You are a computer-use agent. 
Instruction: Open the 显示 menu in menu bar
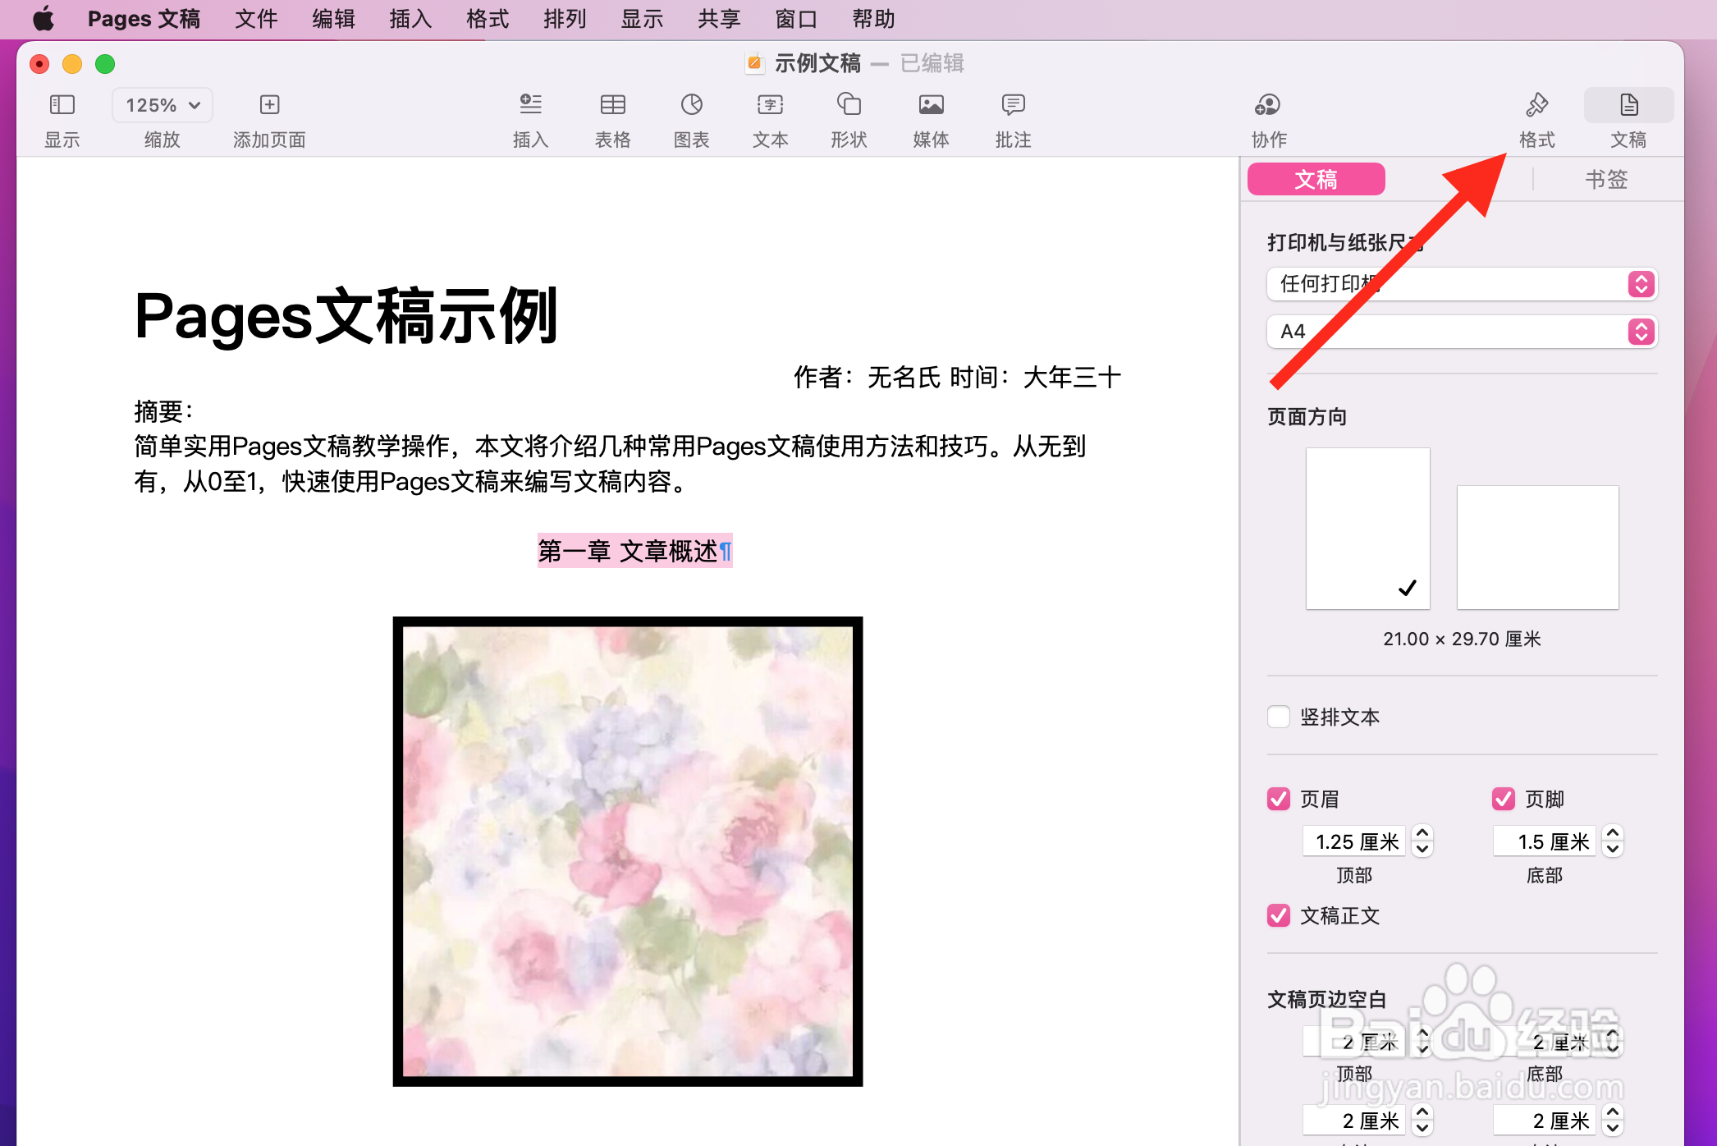[x=642, y=18]
